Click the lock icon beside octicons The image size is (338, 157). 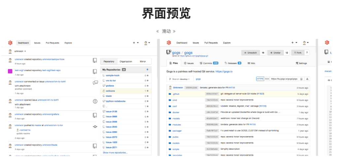104,91
